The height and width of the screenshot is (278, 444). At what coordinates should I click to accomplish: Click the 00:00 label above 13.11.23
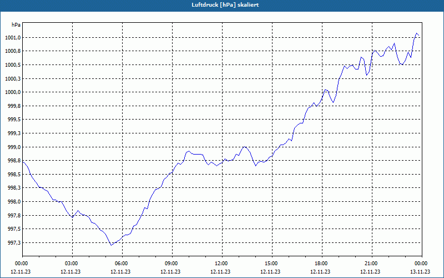(x=422, y=264)
